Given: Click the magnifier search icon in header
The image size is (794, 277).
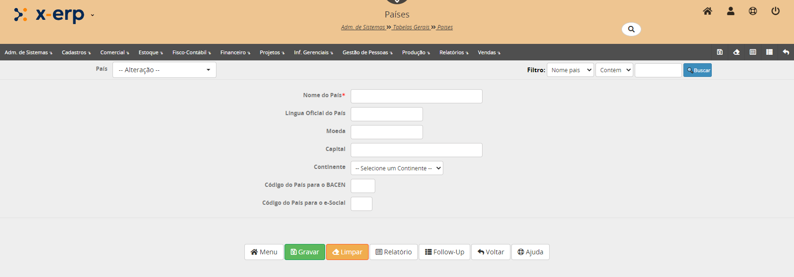Looking at the screenshot, I should pyautogui.click(x=631, y=29).
